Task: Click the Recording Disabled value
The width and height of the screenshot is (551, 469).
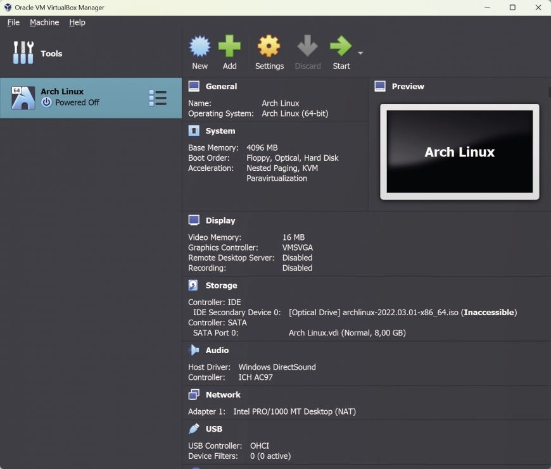Action: (x=297, y=268)
